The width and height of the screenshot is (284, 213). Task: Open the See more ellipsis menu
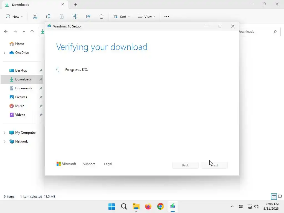click(x=167, y=16)
